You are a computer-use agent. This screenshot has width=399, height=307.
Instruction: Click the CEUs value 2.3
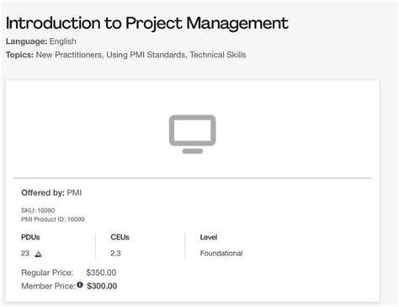pos(115,253)
